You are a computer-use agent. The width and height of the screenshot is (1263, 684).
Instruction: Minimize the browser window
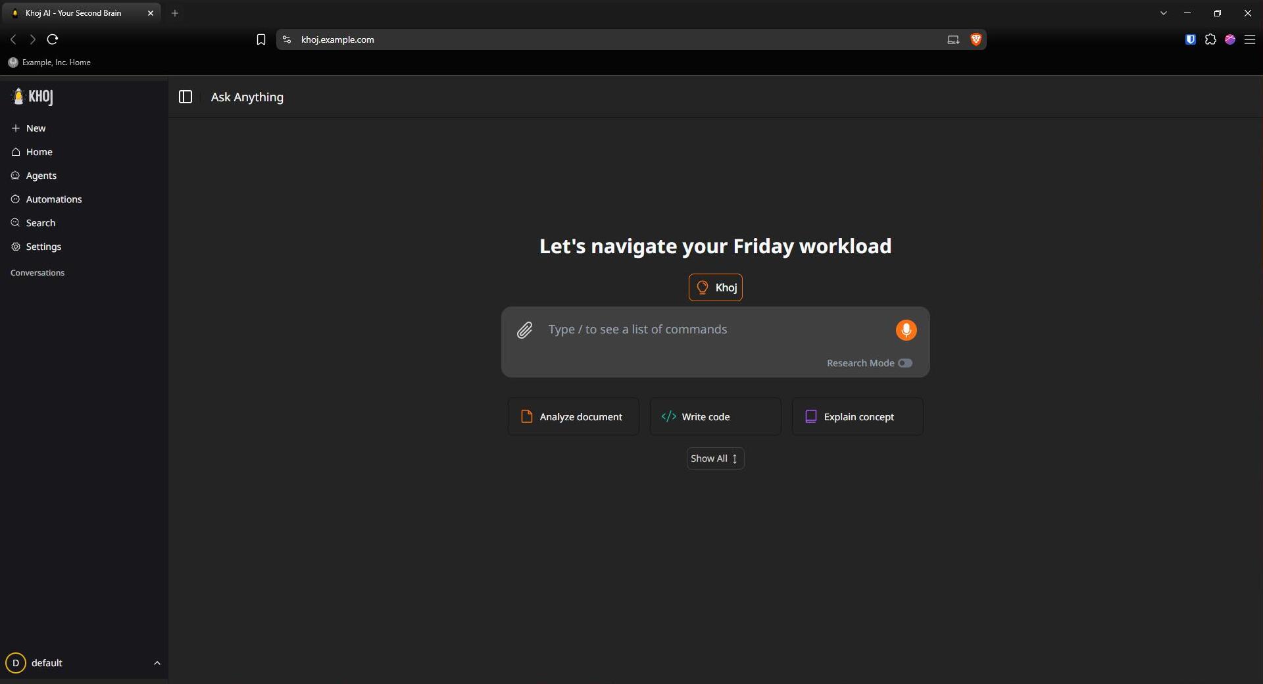point(1187,13)
